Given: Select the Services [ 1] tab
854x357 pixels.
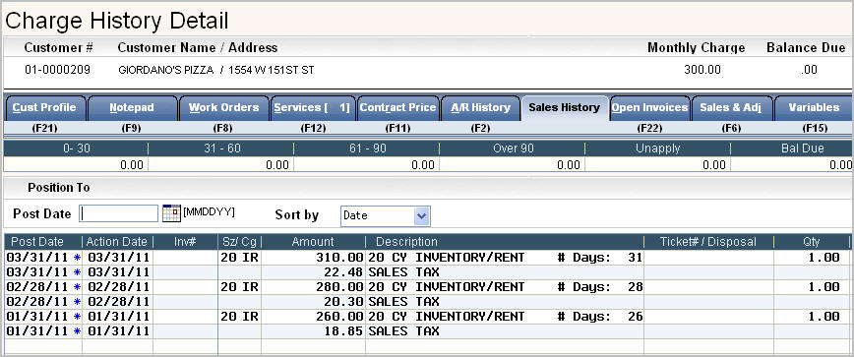Looking at the screenshot, I should (x=312, y=108).
